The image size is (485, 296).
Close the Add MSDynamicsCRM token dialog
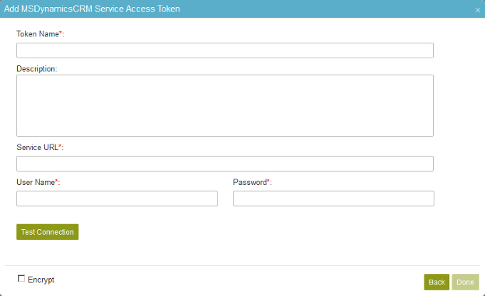click(x=477, y=10)
